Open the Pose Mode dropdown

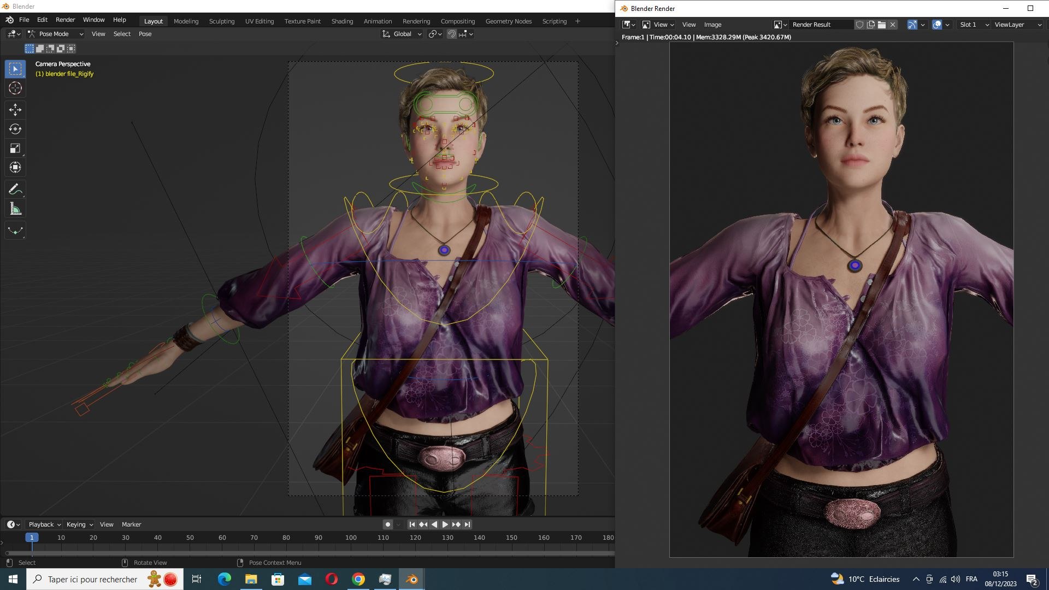coord(56,34)
